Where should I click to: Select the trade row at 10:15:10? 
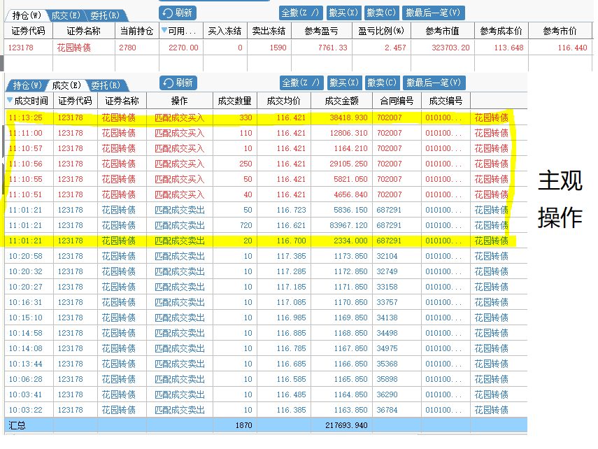point(266,318)
